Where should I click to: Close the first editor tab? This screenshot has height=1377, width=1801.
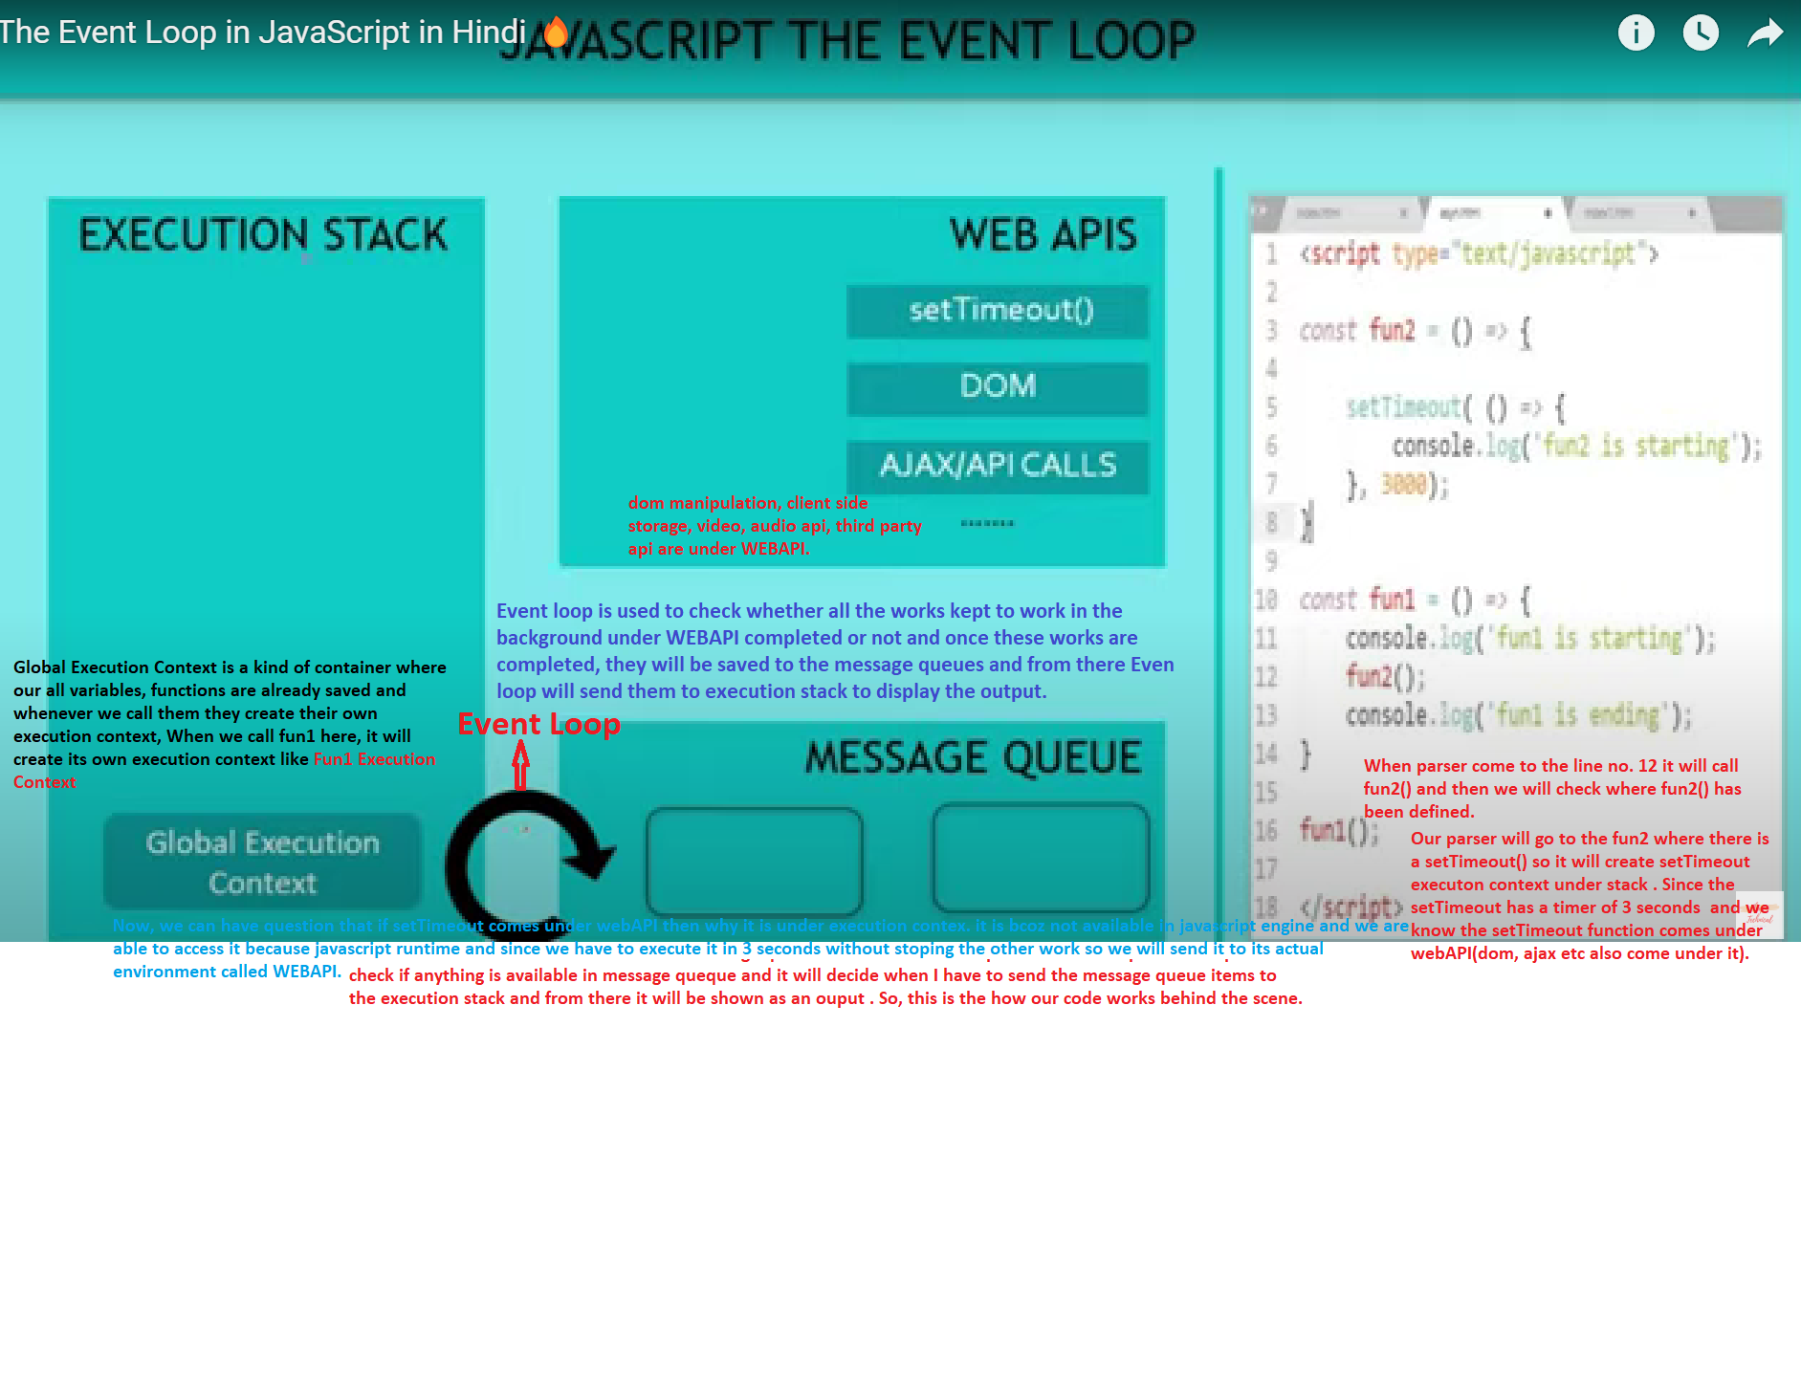click(1403, 213)
